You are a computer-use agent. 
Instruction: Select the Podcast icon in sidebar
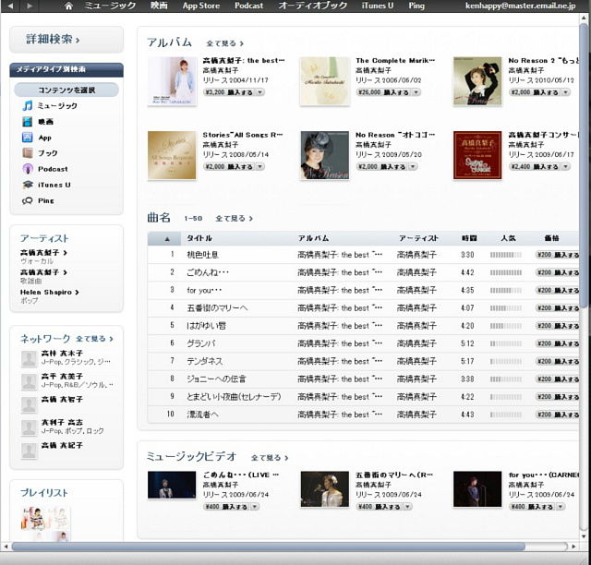pyautogui.click(x=27, y=169)
